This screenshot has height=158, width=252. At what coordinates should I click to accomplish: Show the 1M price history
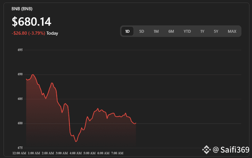coord(156,31)
